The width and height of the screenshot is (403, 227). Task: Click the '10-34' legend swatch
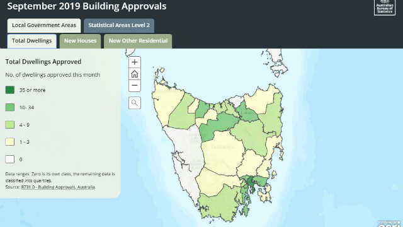point(10,107)
